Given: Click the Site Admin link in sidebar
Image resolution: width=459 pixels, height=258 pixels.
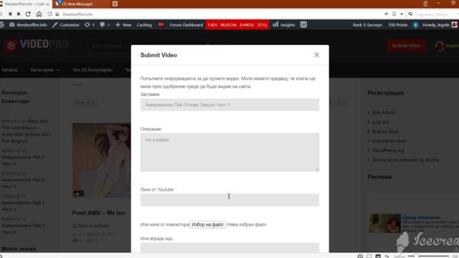Looking at the screenshot, I should tap(384, 113).
